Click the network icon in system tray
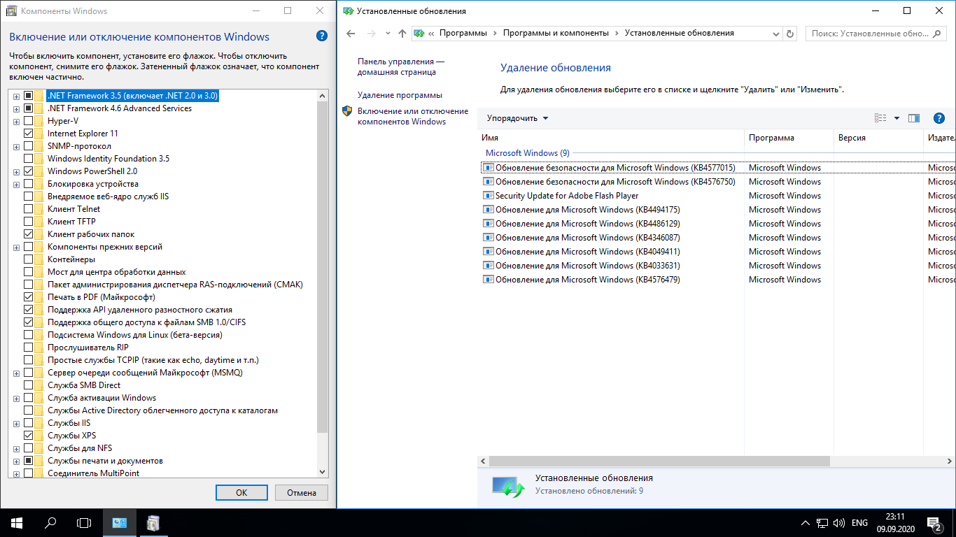 pyautogui.click(x=822, y=523)
